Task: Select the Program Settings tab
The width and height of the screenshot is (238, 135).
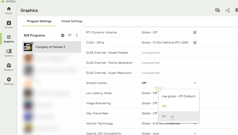Action: point(39,21)
